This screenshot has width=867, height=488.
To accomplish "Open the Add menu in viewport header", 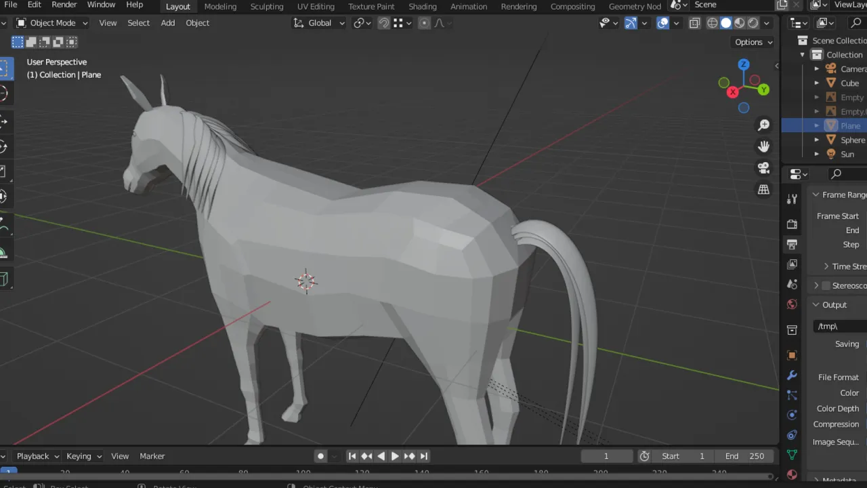I will pos(167,23).
